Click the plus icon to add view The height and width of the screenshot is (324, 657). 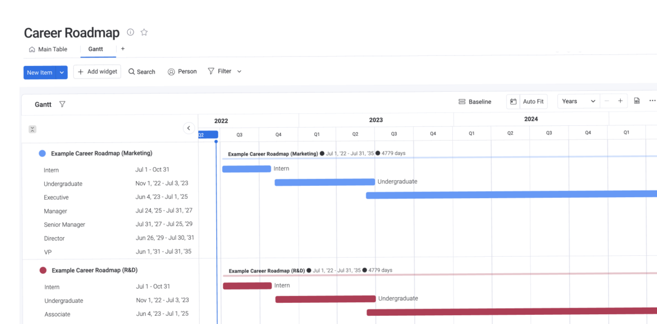click(x=123, y=49)
